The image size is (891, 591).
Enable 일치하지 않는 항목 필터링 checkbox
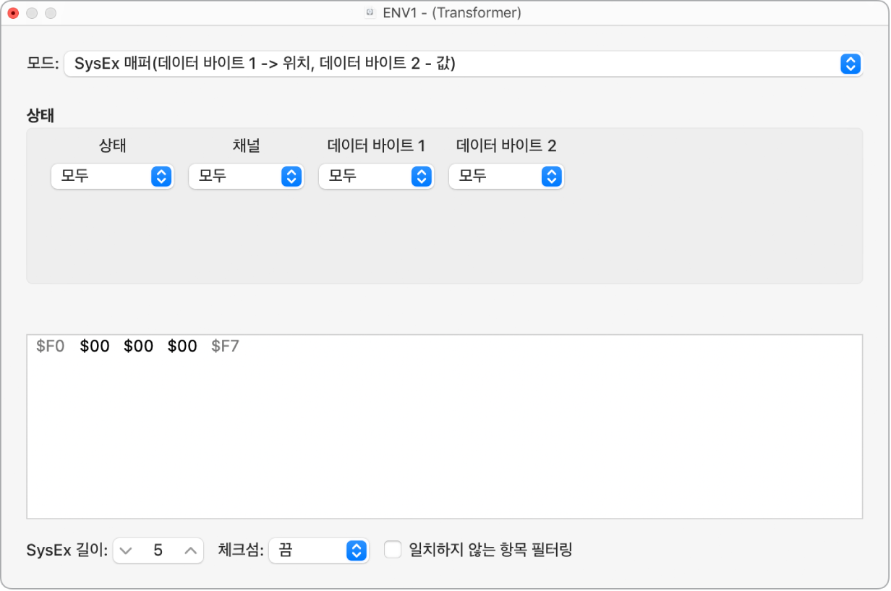(393, 550)
